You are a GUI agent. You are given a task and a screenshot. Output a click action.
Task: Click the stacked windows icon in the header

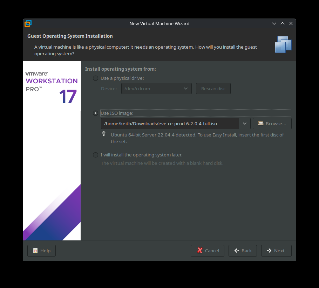pos(283,44)
